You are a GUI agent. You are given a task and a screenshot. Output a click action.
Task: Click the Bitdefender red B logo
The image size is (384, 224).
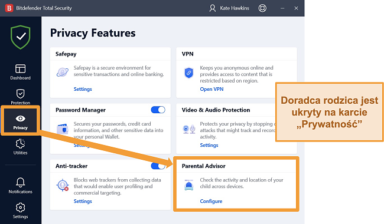coord(9,8)
